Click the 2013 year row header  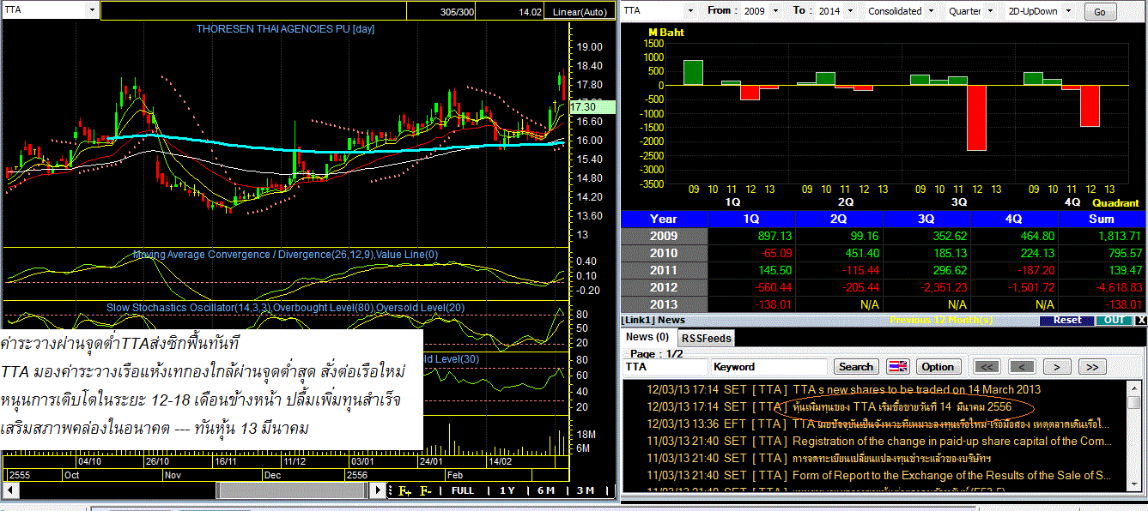664,304
